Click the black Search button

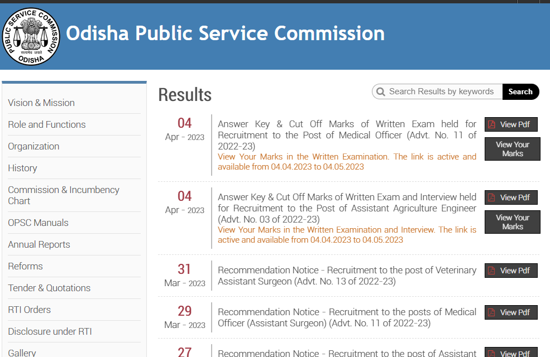(520, 91)
